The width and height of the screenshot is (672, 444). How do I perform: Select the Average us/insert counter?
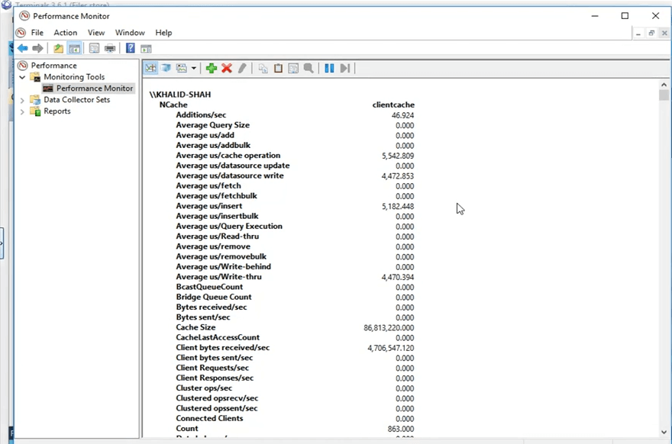208,206
